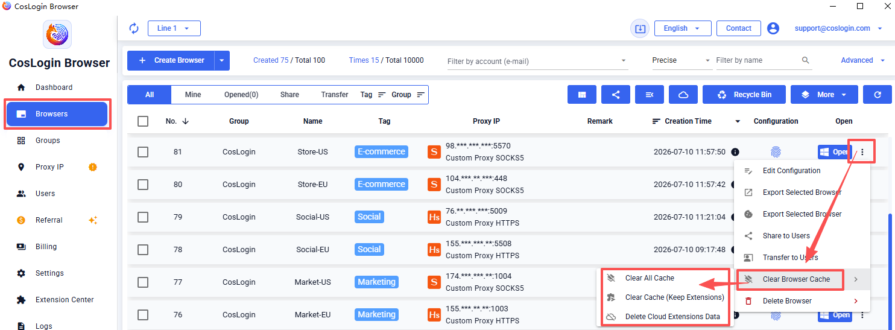Click the Group filter lines icon
895x330 pixels.
(420, 95)
